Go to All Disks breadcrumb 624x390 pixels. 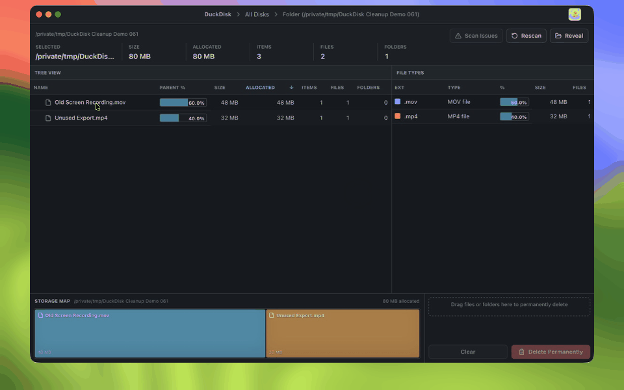[x=257, y=14]
